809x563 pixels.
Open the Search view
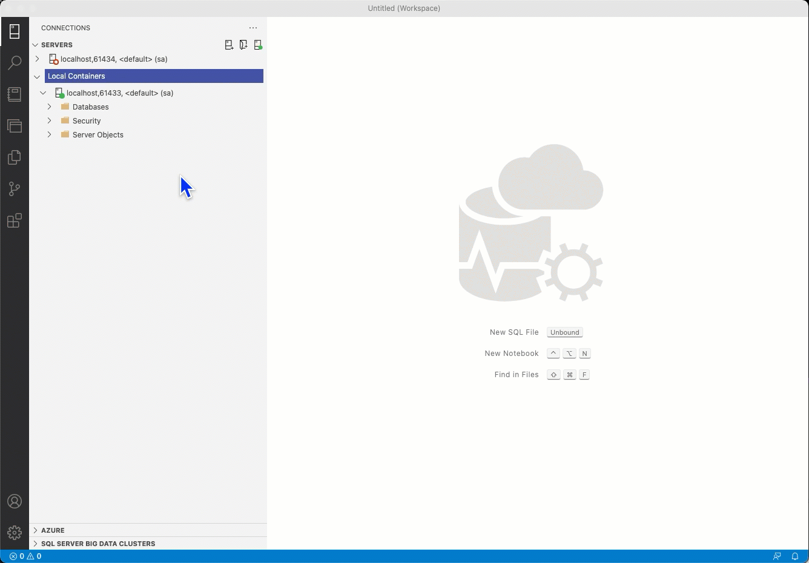click(x=15, y=62)
